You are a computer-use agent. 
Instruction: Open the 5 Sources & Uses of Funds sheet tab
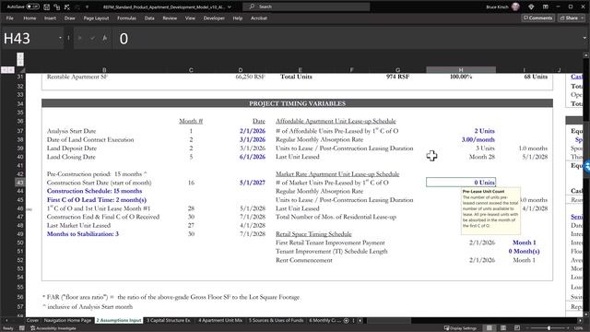(277, 320)
